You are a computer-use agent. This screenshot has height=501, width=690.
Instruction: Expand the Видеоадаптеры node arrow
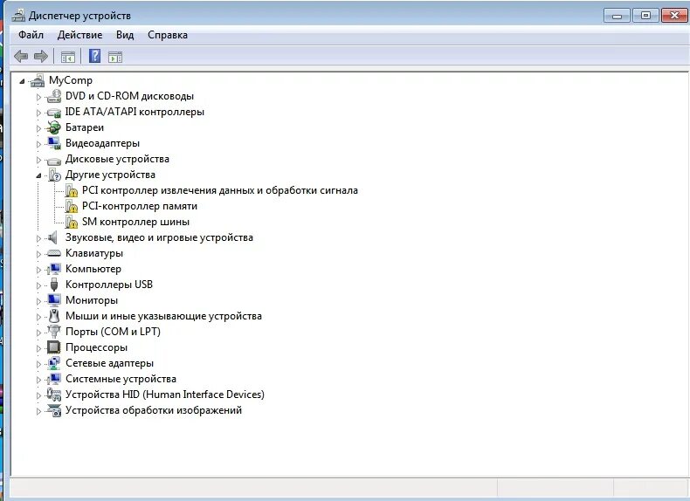(x=38, y=144)
